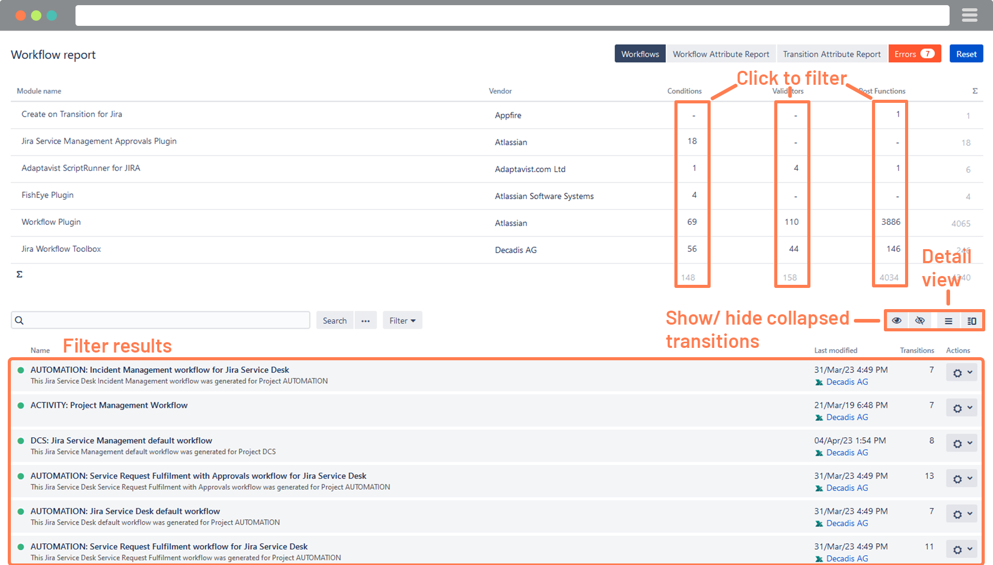Click inside the workflow search input field

click(x=155, y=320)
